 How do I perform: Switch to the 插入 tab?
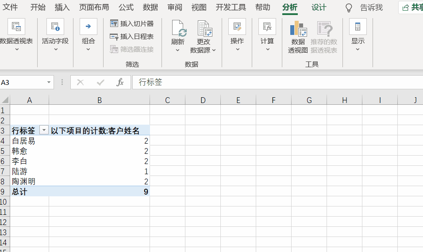click(x=62, y=7)
